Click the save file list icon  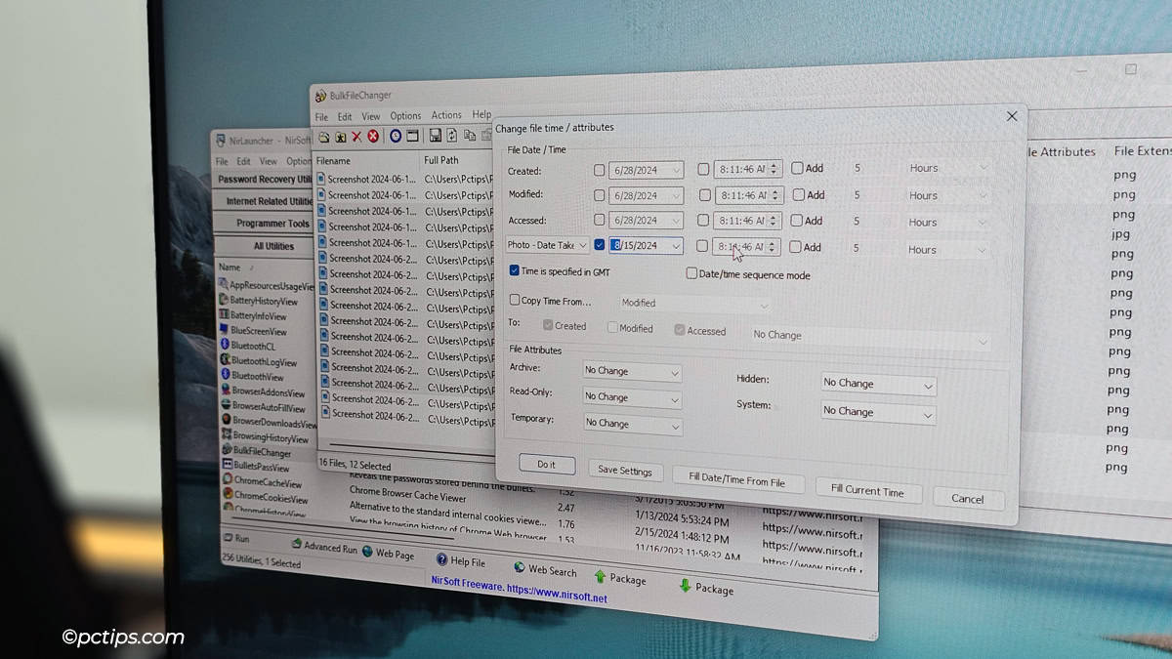437,137
